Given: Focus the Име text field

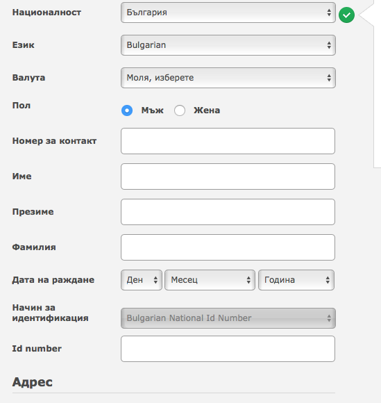Looking at the screenshot, I should 228,176.
